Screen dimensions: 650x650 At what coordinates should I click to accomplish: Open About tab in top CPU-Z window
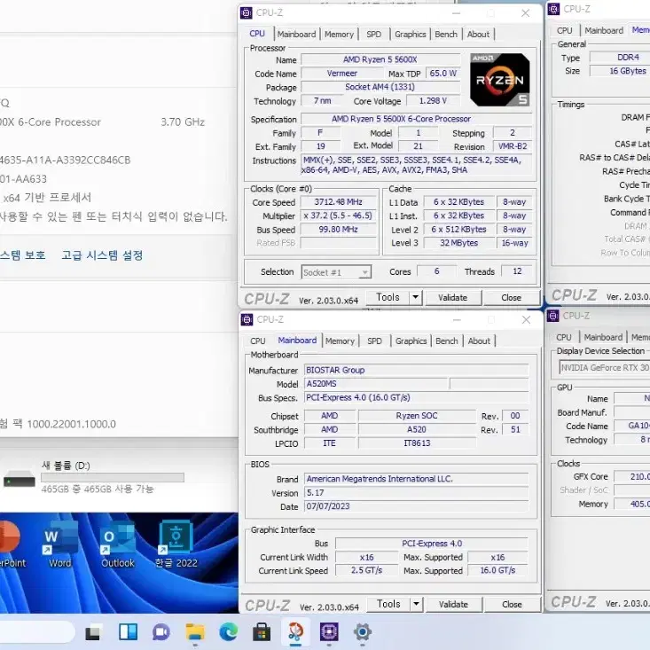click(x=478, y=35)
